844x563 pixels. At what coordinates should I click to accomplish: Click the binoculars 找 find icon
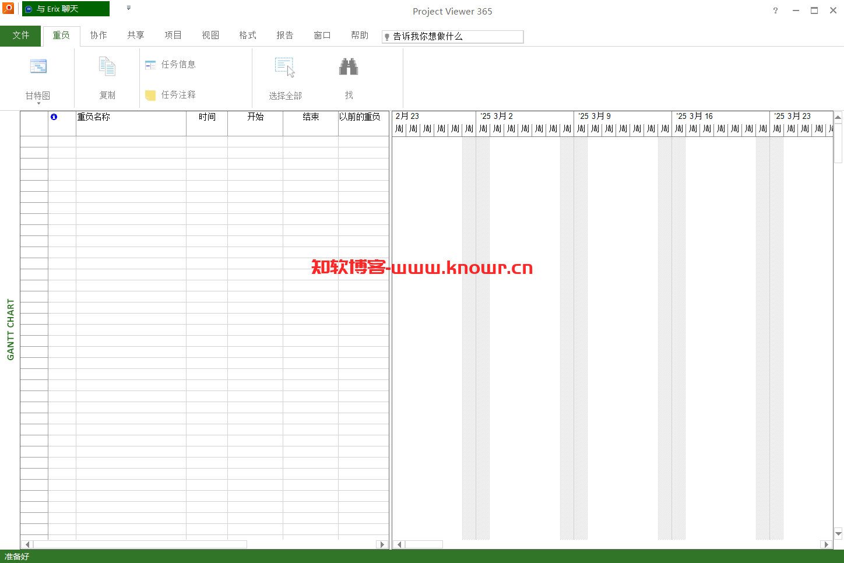pyautogui.click(x=349, y=66)
